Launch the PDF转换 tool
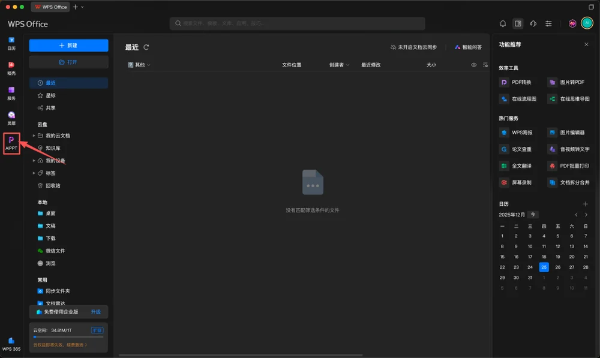 pos(516,82)
